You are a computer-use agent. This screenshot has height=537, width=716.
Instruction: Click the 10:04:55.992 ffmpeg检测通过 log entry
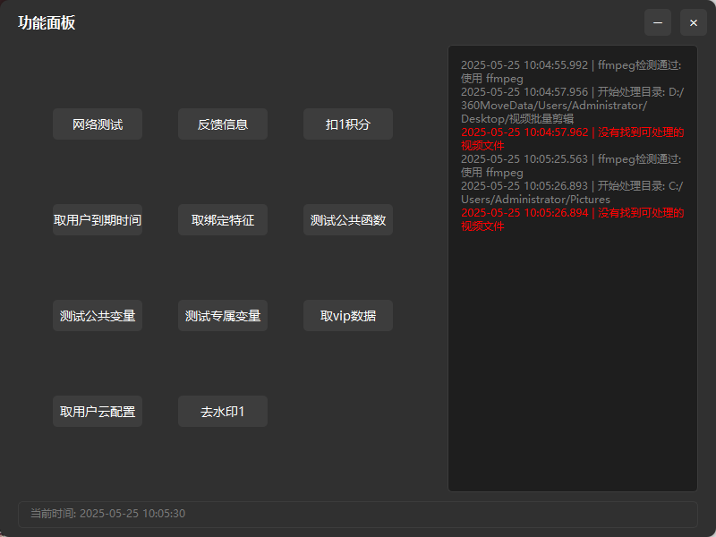click(570, 72)
